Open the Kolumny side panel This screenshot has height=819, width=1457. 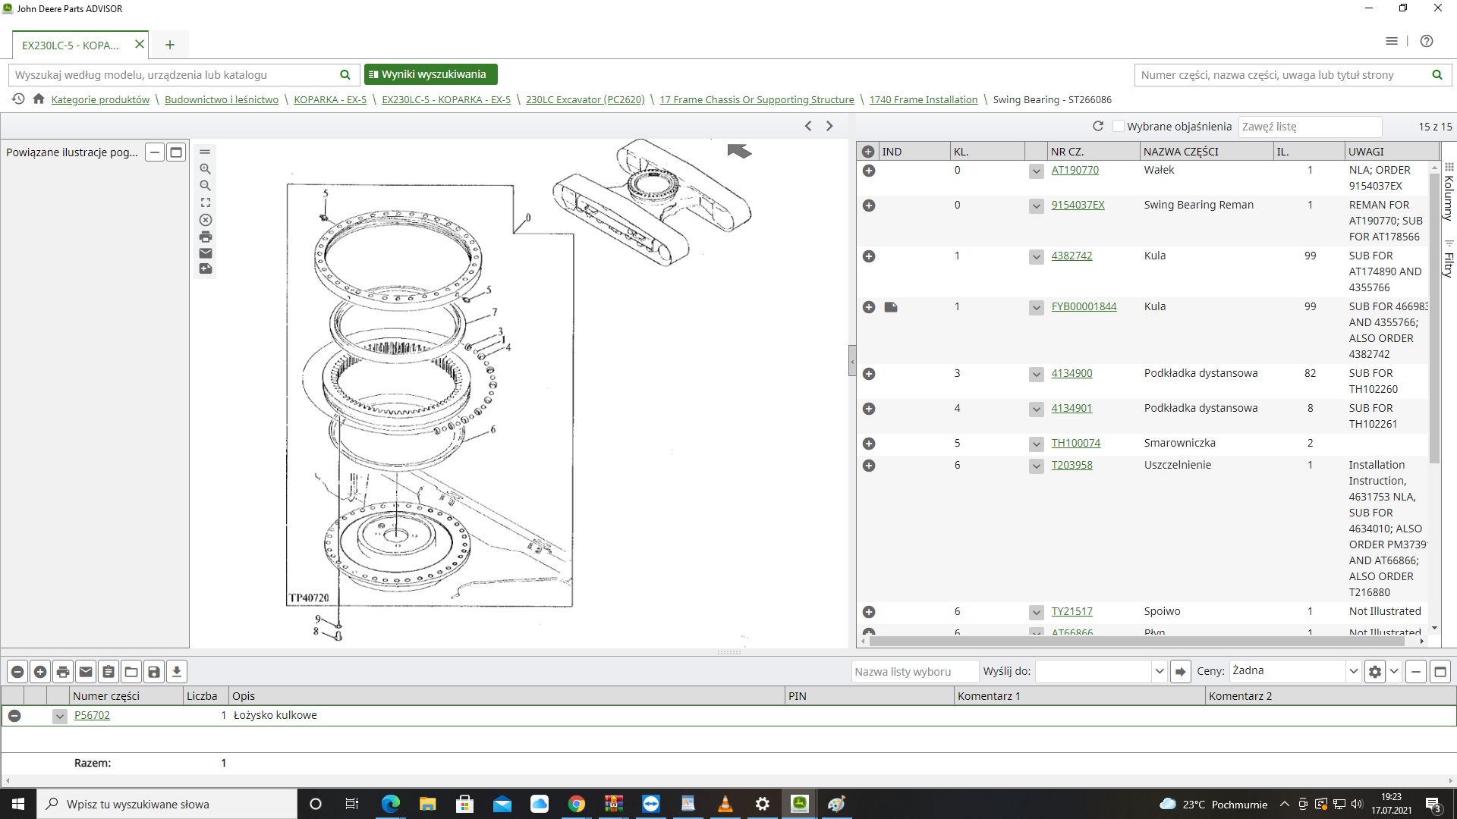click(x=1448, y=192)
